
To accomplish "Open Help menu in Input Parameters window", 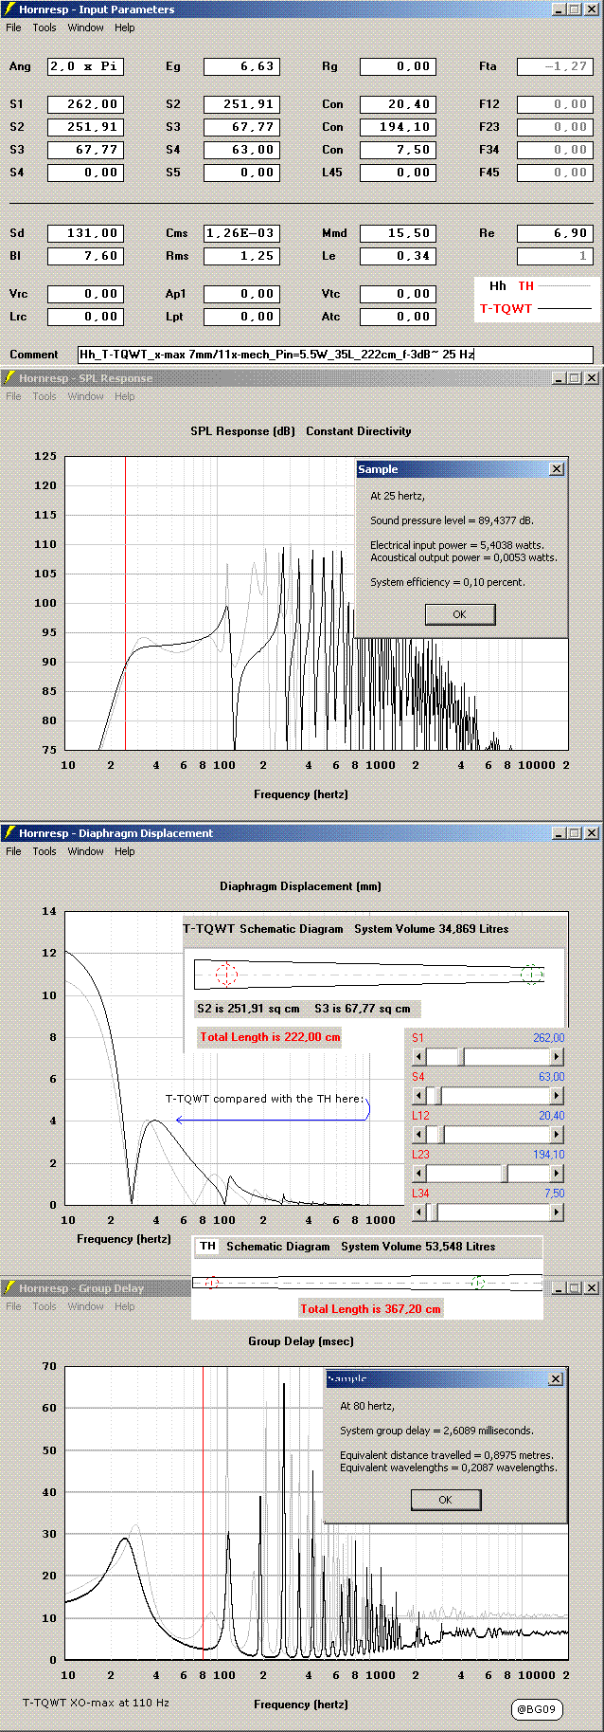I will click(125, 27).
